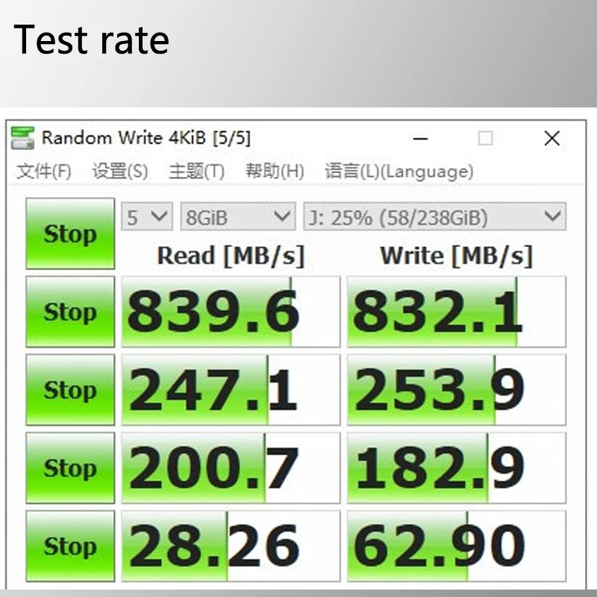Click Stop button in the 200.7 row
This screenshot has height=597, width=597.
pyautogui.click(x=70, y=468)
